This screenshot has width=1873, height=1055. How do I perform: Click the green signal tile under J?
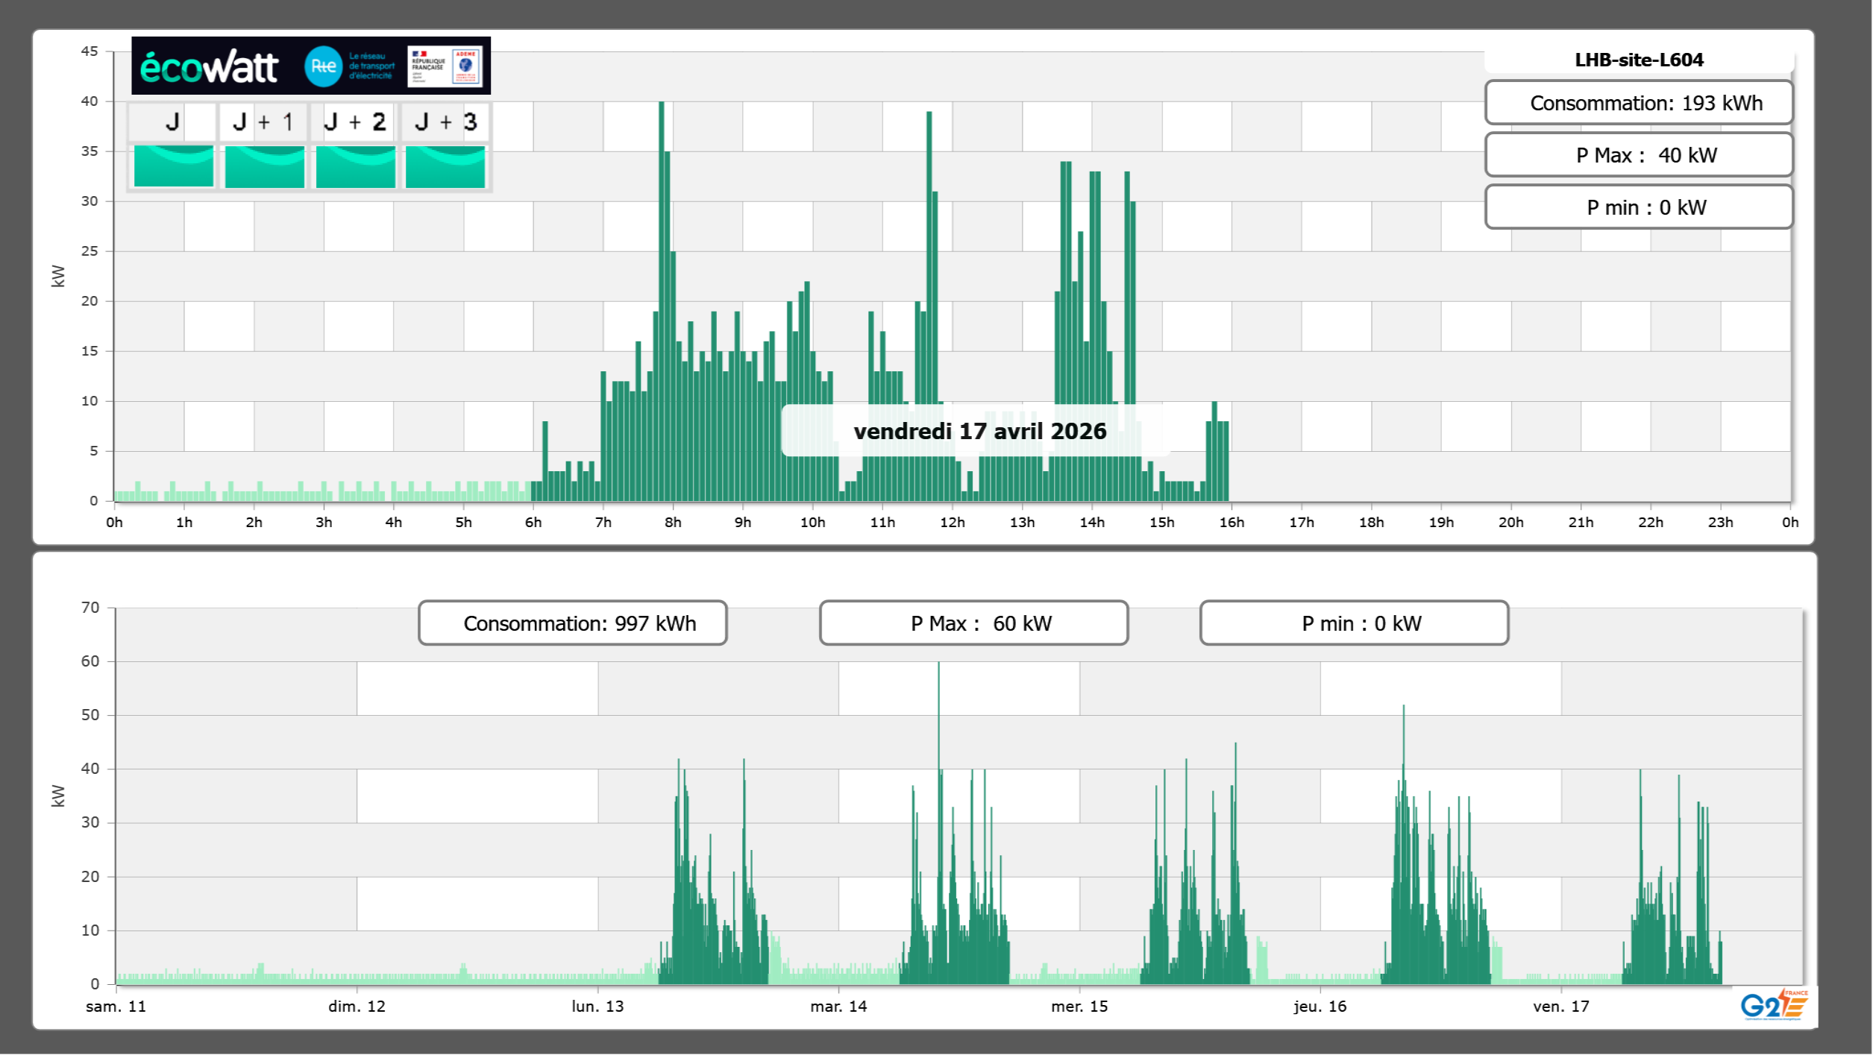pos(173,166)
